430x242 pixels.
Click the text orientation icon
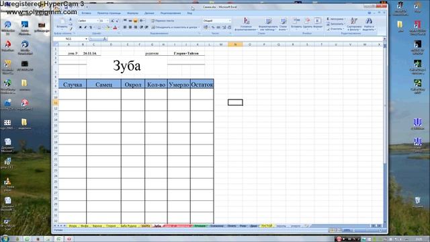click(x=142, y=21)
